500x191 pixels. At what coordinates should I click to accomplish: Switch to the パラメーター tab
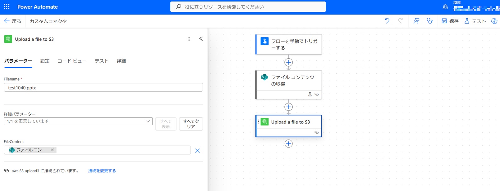18,61
